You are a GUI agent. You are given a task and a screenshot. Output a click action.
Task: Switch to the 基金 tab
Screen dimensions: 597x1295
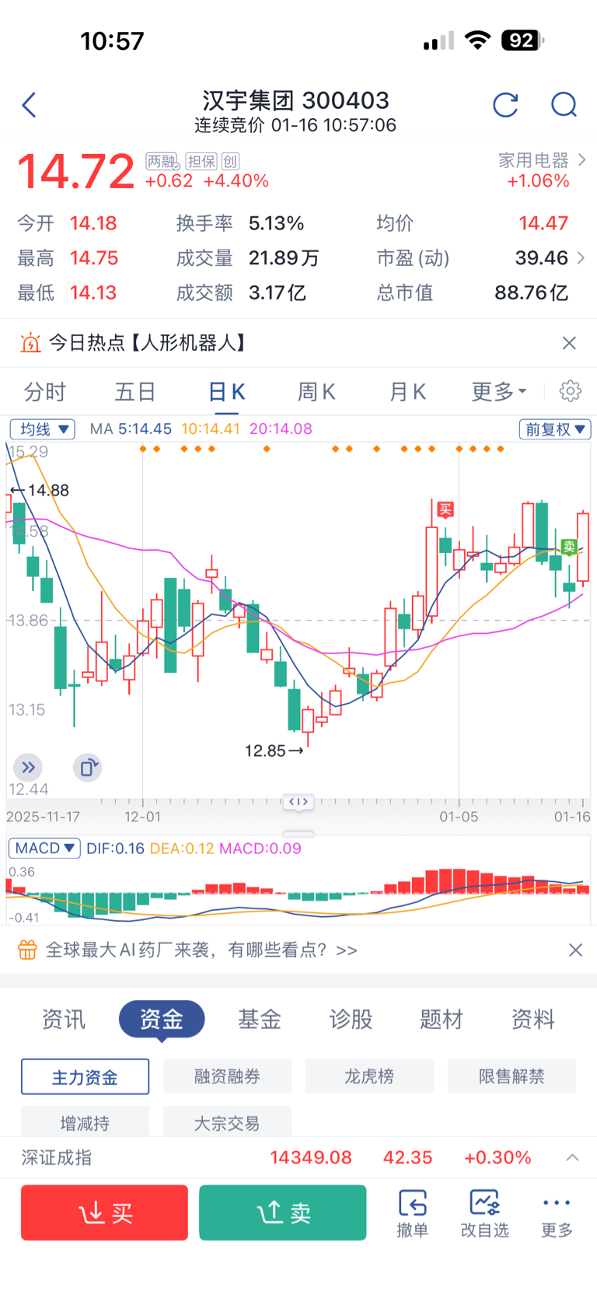[x=260, y=1019]
